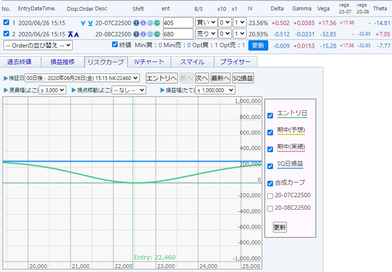
Task: Uncheck order row 2 checkbox
Action: (x=6, y=33)
